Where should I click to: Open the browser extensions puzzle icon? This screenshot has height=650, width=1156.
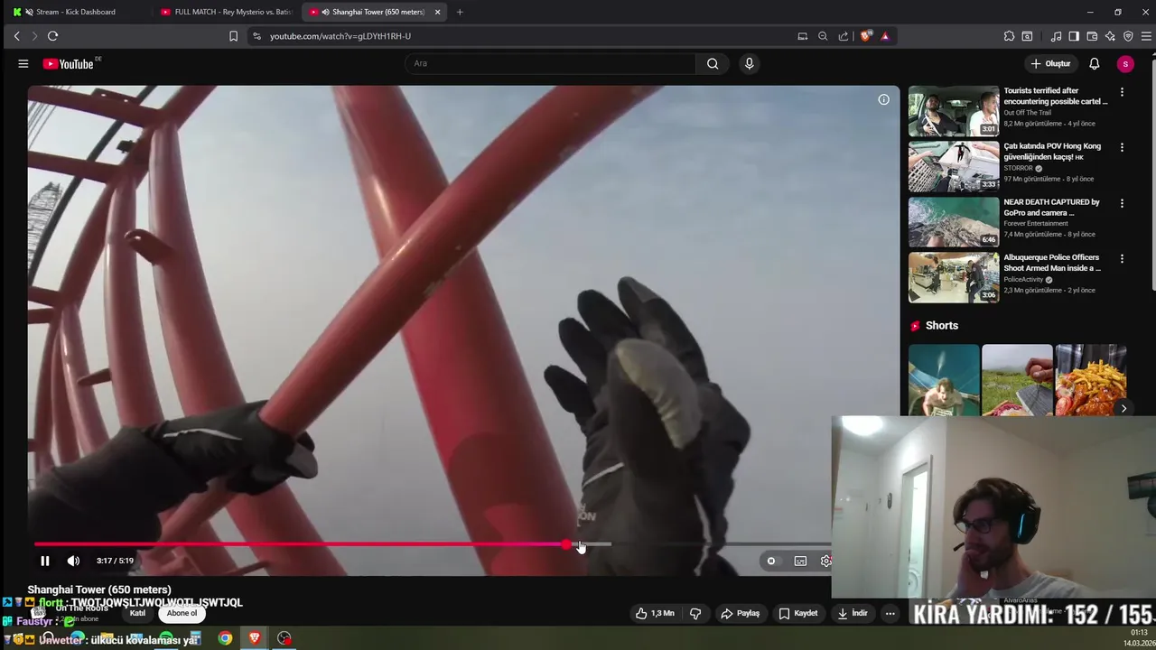point(1009,36)
